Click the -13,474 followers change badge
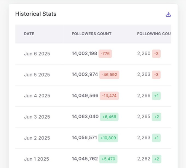The height and width of the screenshot is (168, 186). [x=109, y=96]
